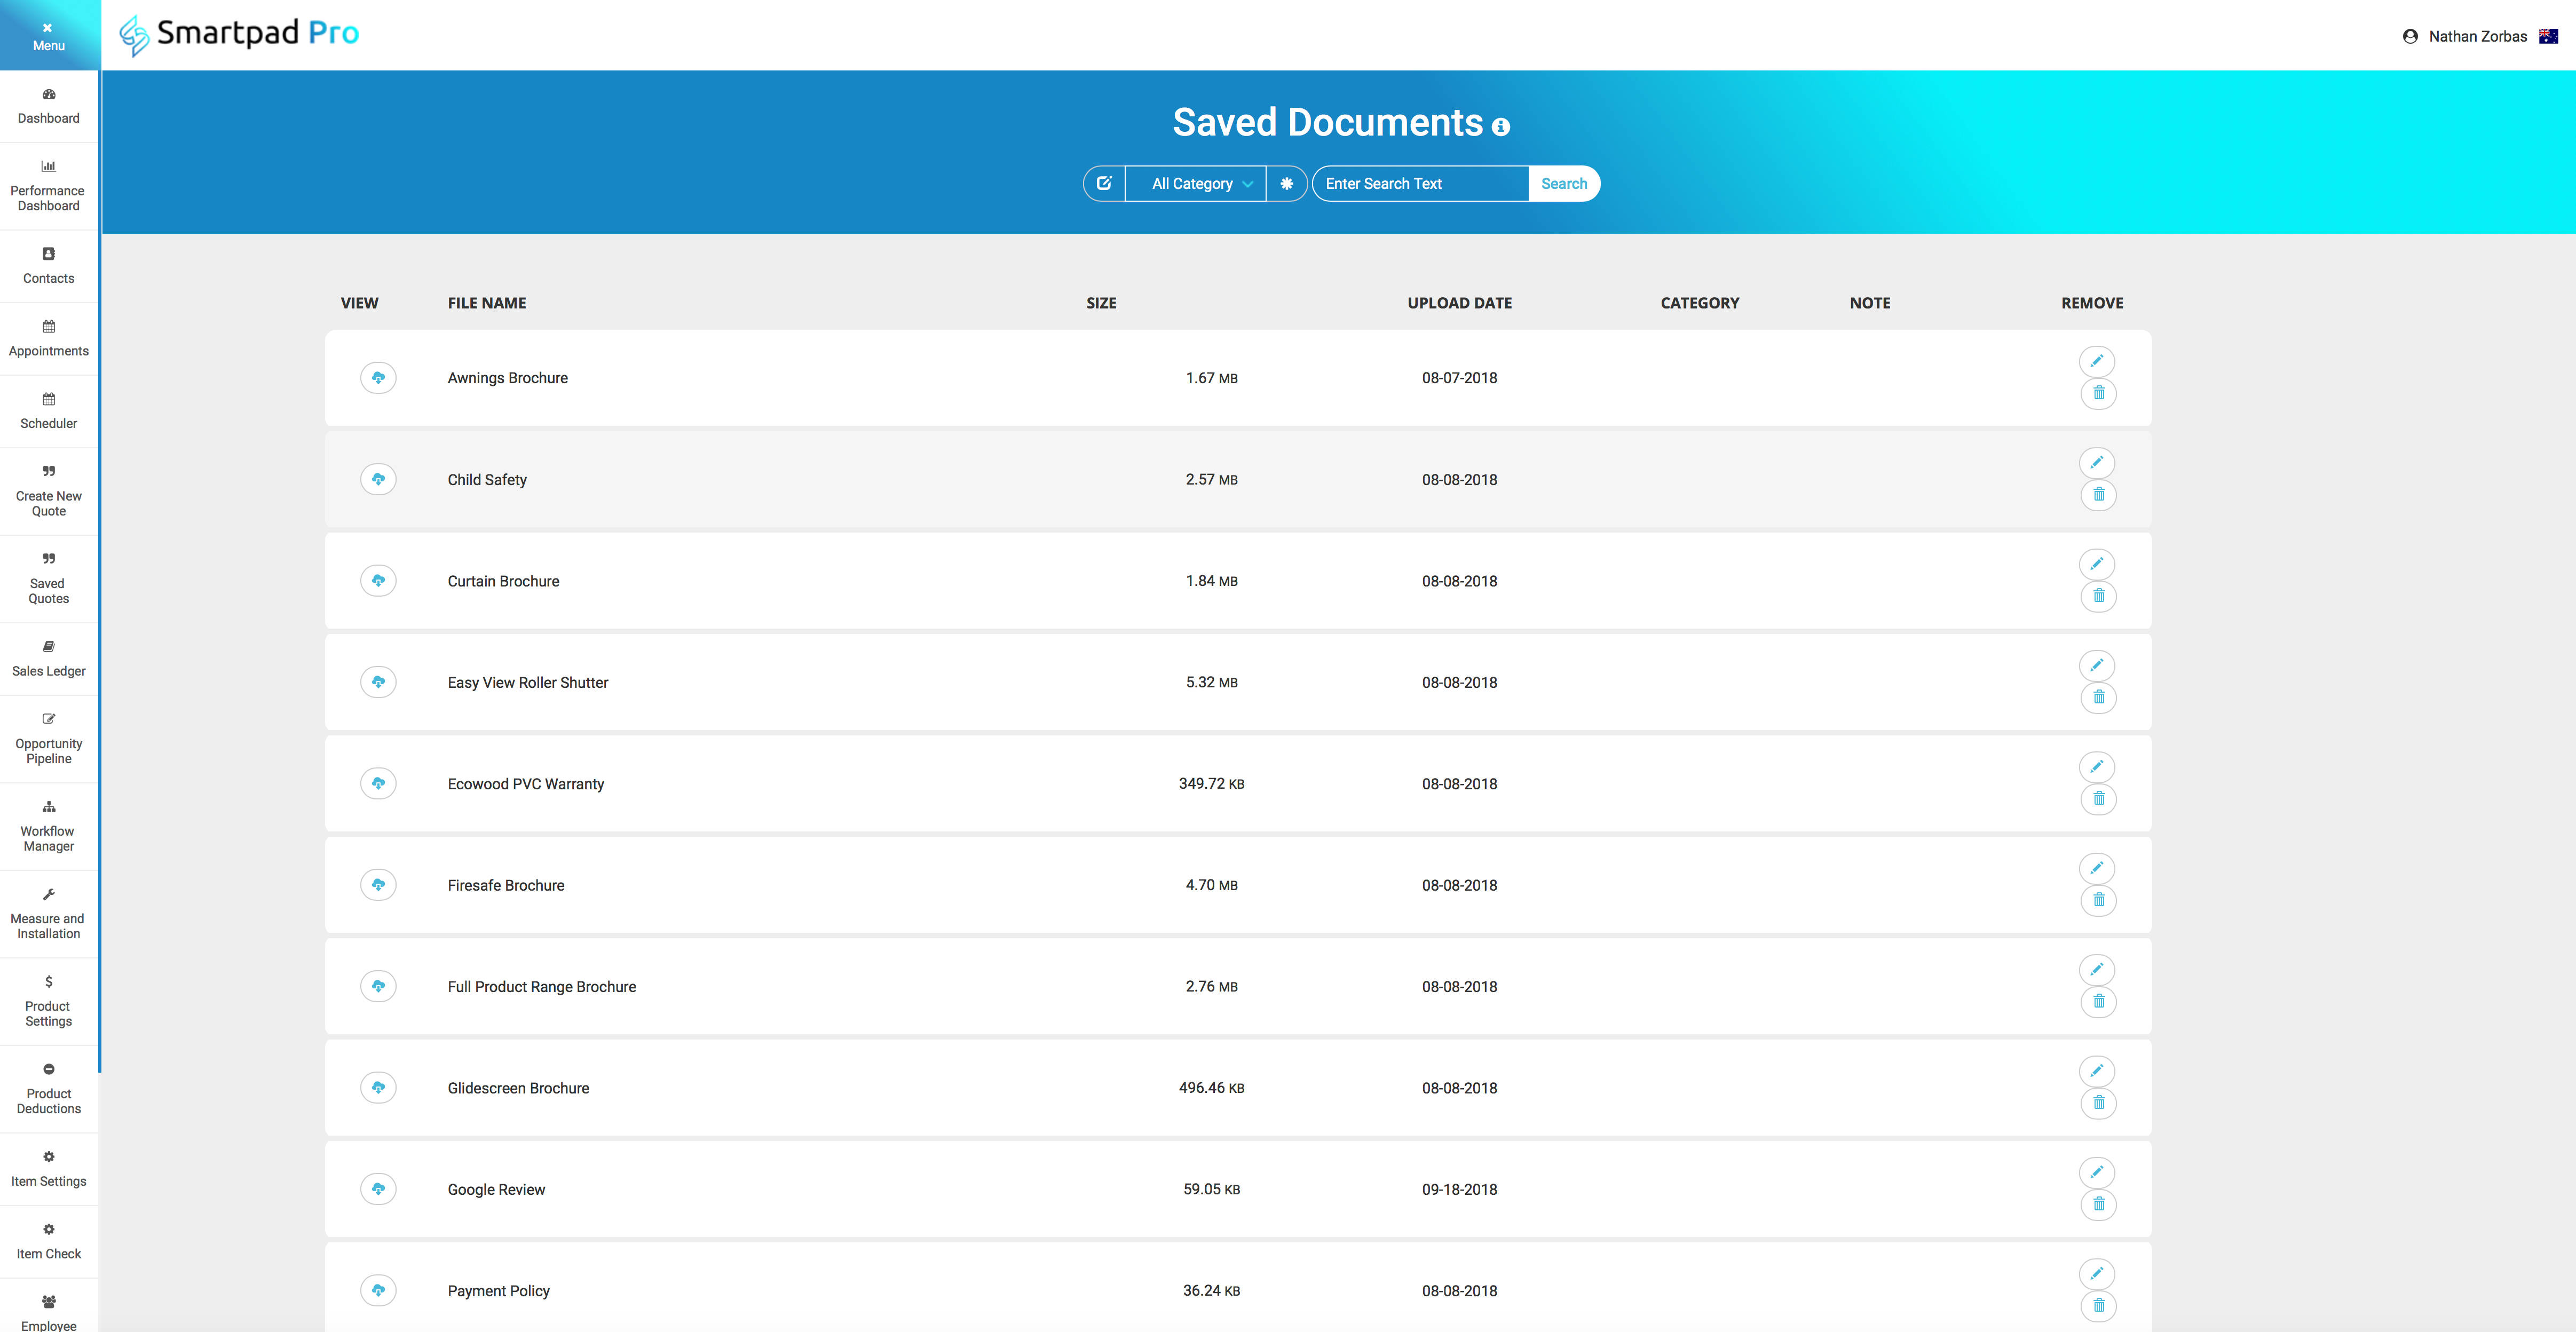2576x1332 pixels.
Task: Open the Scheduler sidebar item
Action: click(49, 412)
